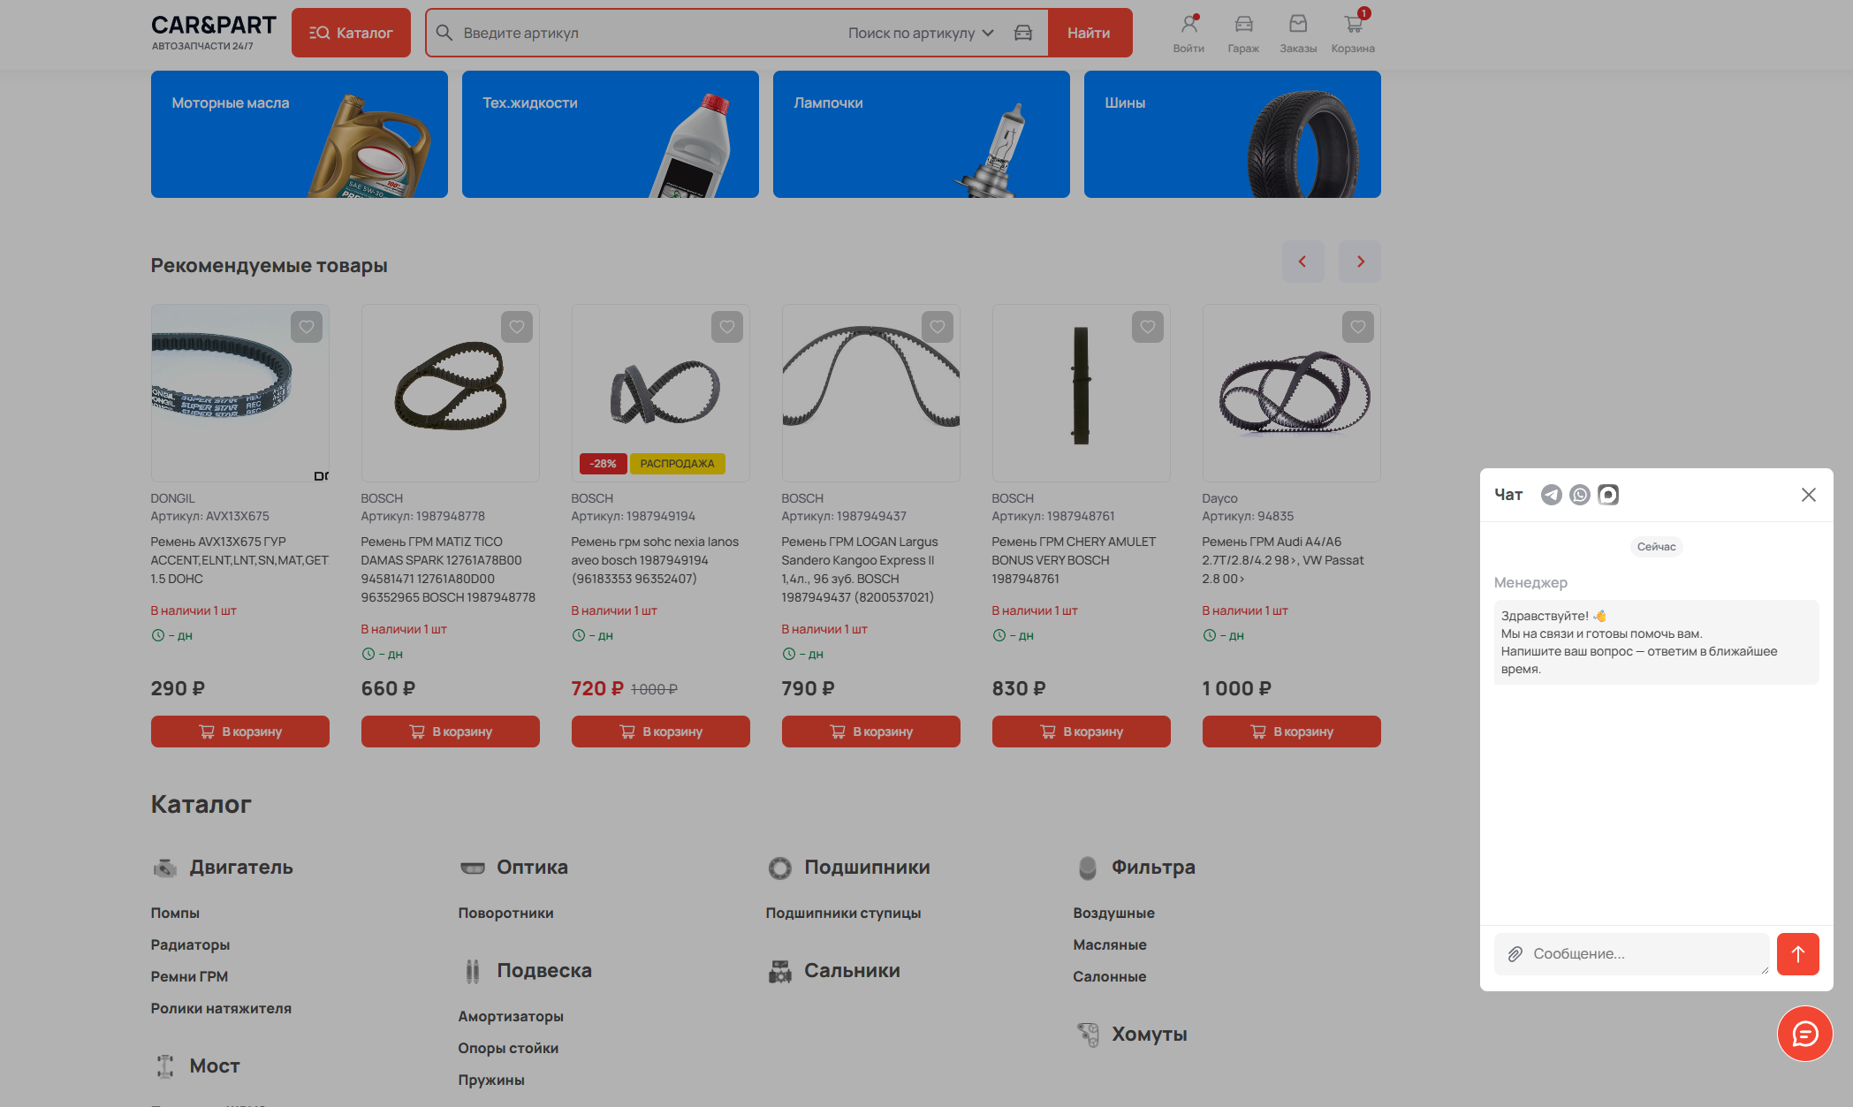Toggle favorite heart on BOSCH 1987949194
This screenshot has width=1853, height=1107.
click(x=727, y=327)
